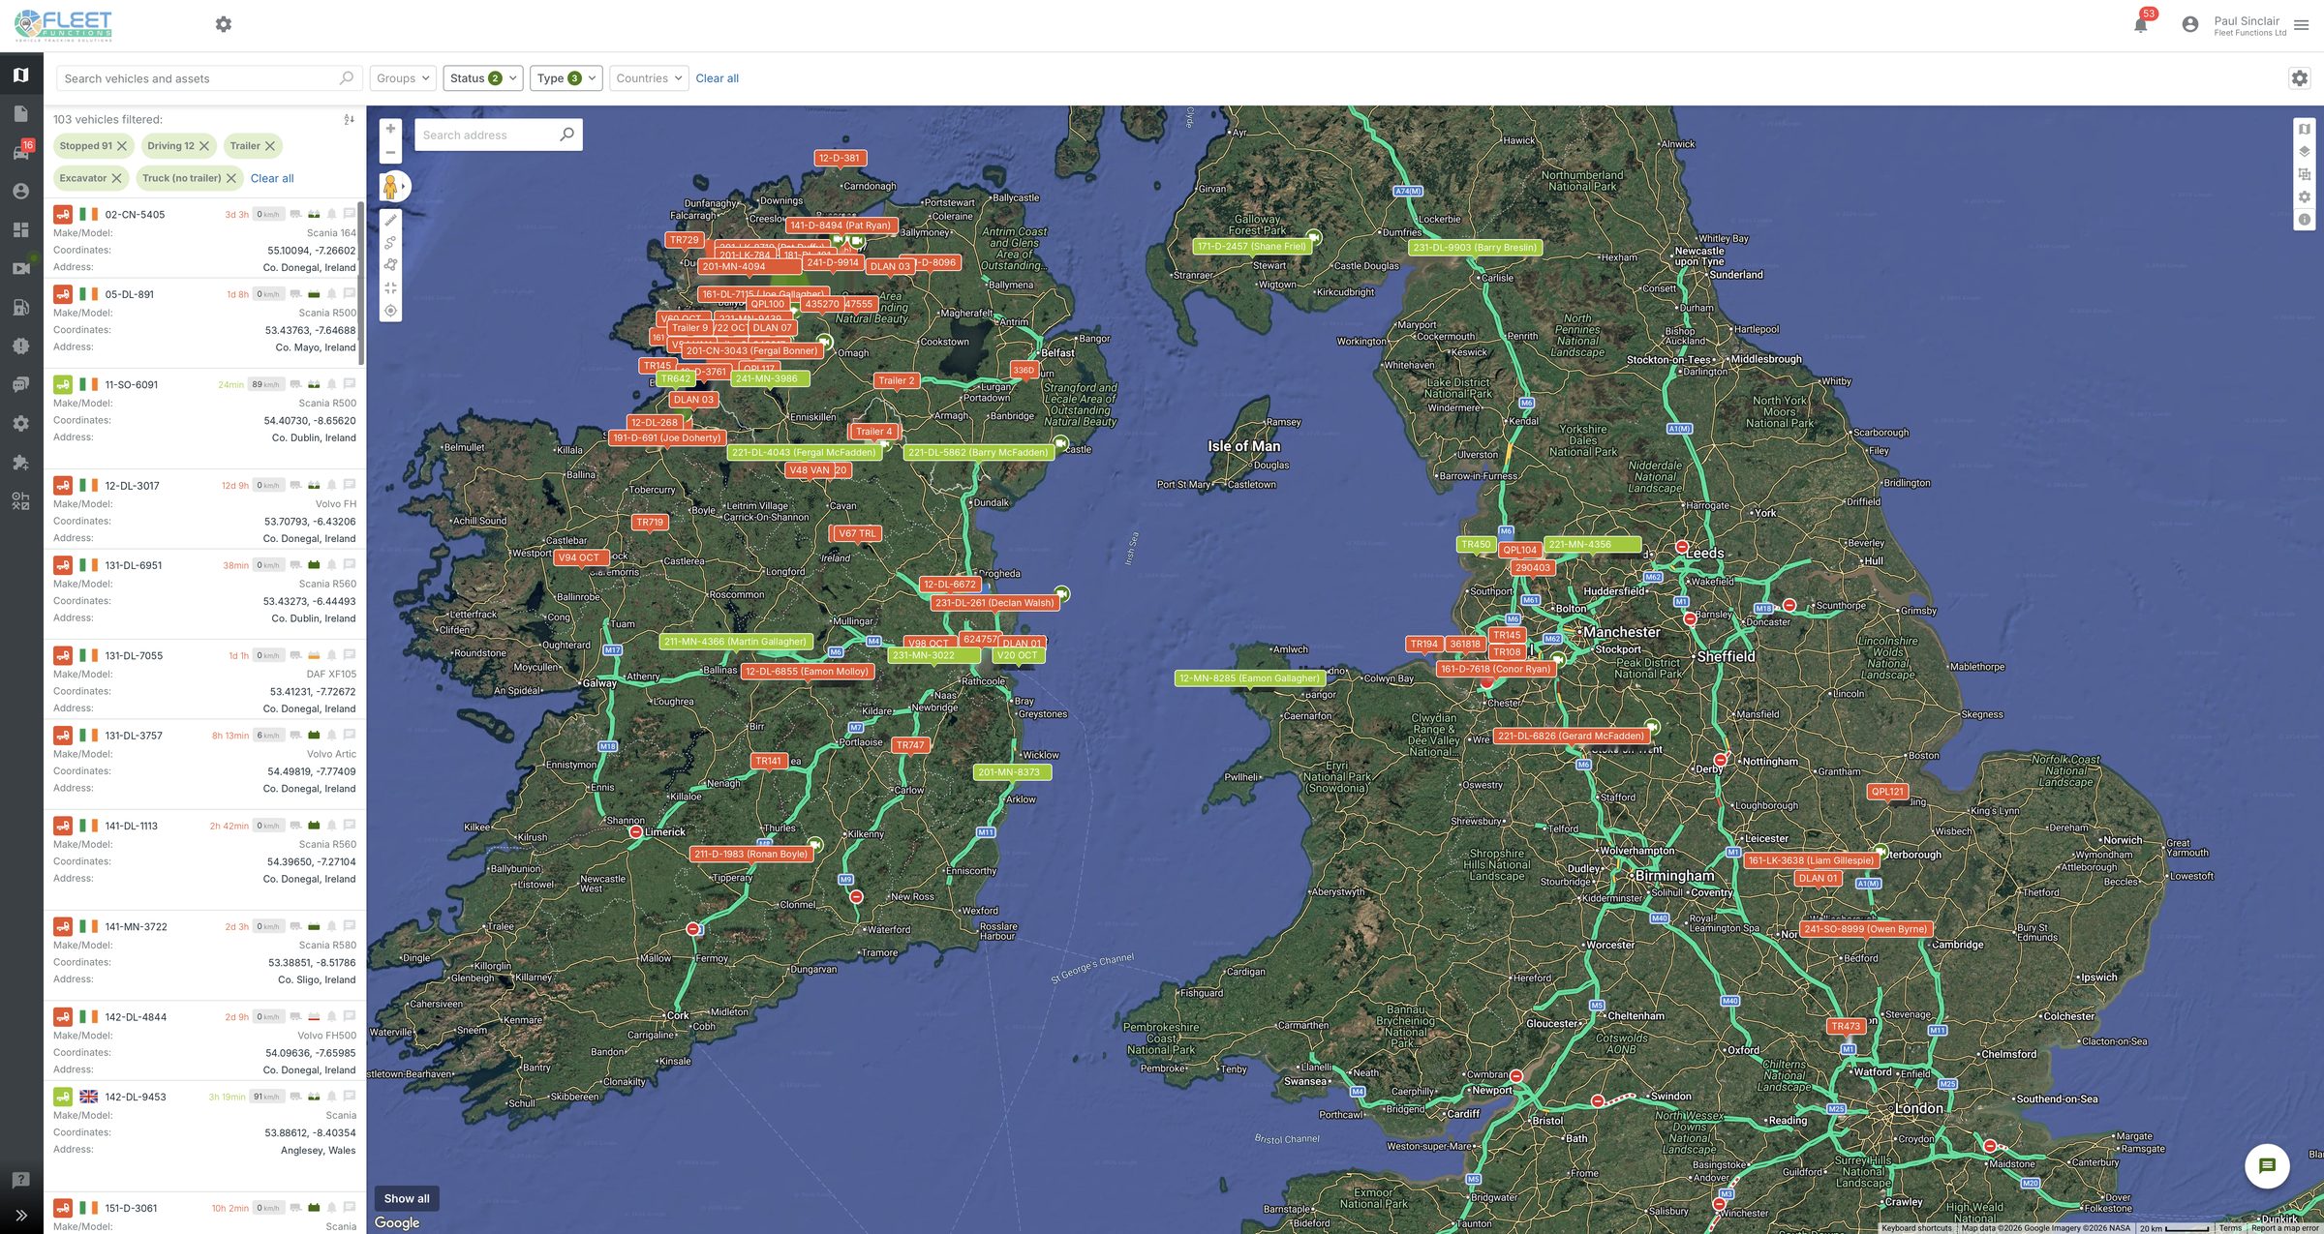2324x1234 pixels.
Task: Open the chat bubble button on map
Action: [2267, 1165]
